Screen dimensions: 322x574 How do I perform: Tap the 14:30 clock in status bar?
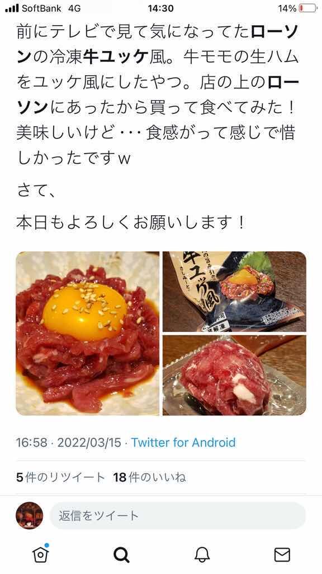click(x=160, y=8)
